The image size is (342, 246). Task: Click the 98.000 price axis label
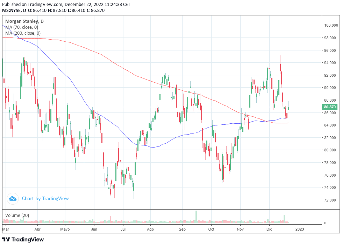330,38
